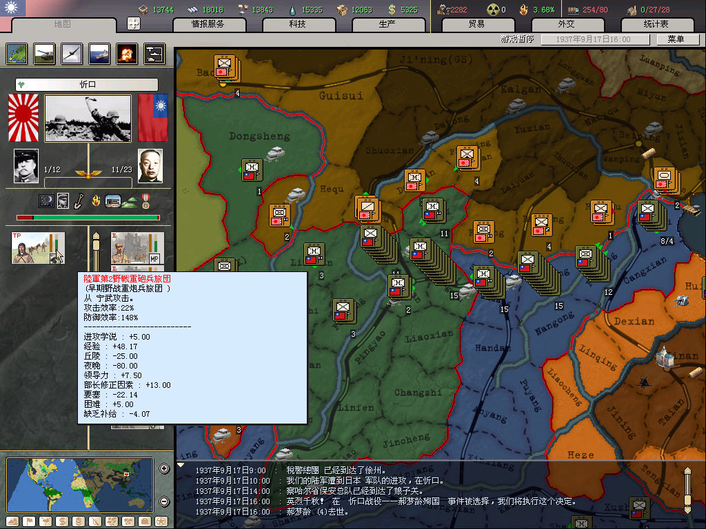Click the night modifier moon icon
The height and width of the screenshot is (529, 706).
[46, 200]
